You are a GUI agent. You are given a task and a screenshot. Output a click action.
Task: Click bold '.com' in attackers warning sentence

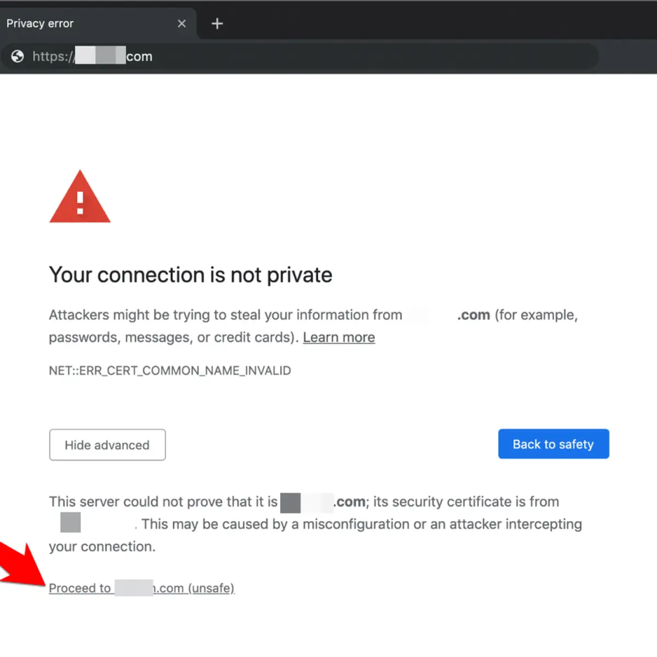coord(474,315)
